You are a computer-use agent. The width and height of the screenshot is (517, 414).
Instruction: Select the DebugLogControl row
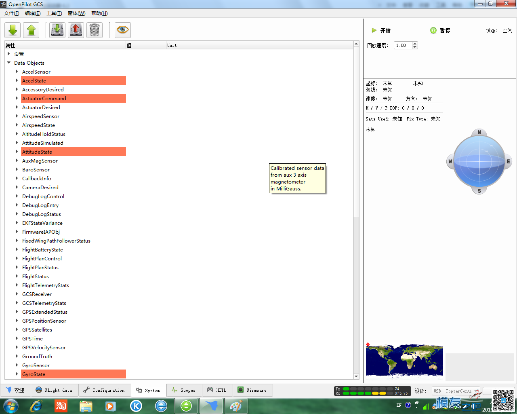[74, 196]
